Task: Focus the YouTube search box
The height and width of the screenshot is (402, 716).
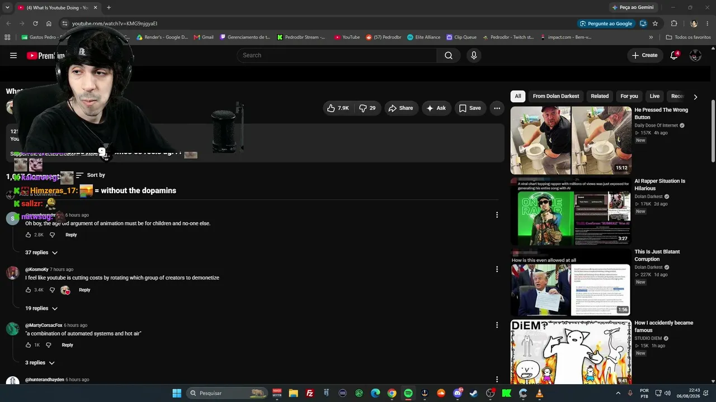Action: pyautogui.click(x=337, y=55)
